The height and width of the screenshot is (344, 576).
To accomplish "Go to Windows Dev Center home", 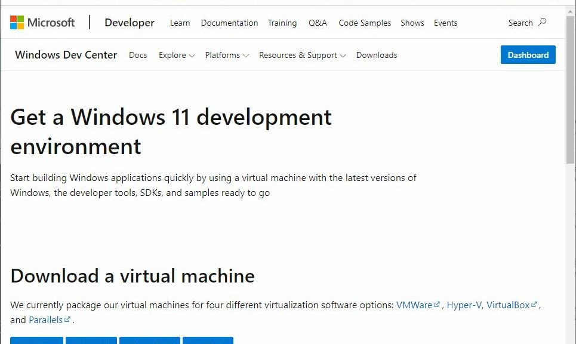I will [66, 55].
